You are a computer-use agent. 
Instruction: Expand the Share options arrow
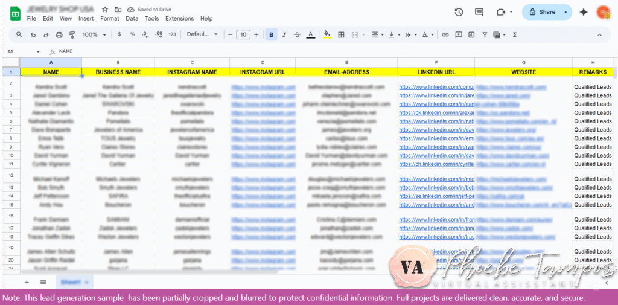pyautogui.click(x=565, y=12)
